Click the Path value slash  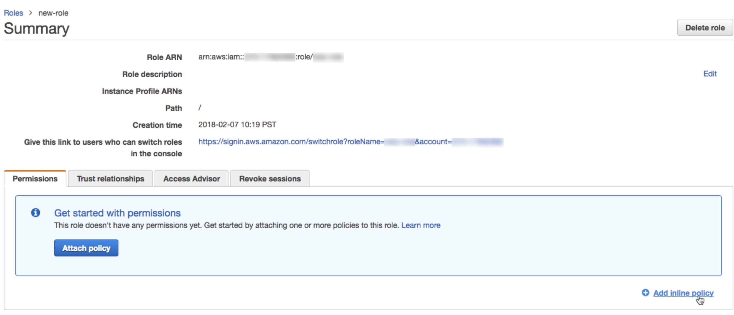(x=200, y=108)
